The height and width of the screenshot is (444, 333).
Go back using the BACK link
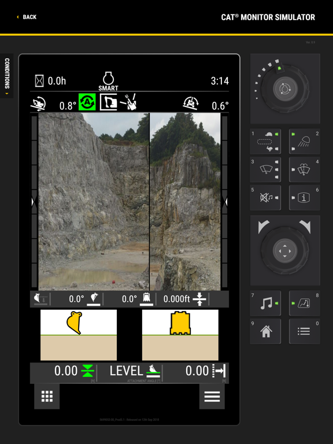[27, 17]
